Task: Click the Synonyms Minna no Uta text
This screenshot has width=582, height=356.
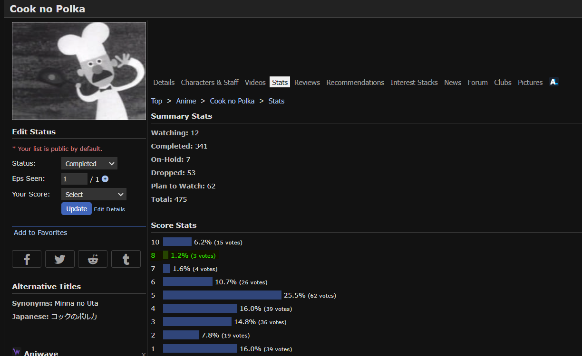Action: point(55,303)
